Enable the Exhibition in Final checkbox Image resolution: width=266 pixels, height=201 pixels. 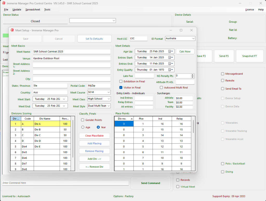click(x=121, y=81)
